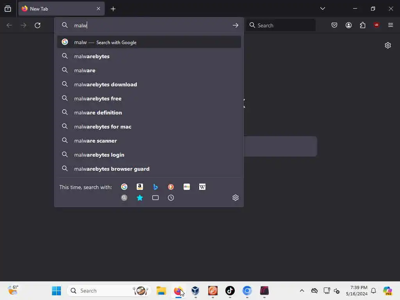Close the New Tab tab
400x300 pixels.
[x=98, y=9]
